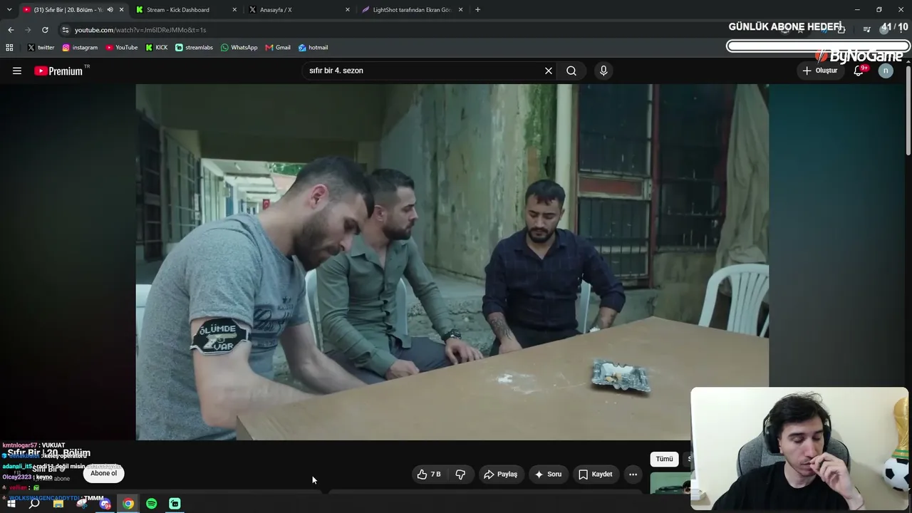Click the page vertical scrollbar
This screenshot has width=912, height=513.
pyautogui.click(x=908, y=110)
